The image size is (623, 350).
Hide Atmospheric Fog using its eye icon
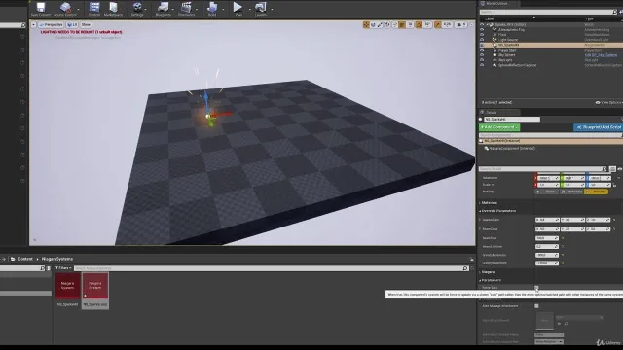tap(482, 30)
